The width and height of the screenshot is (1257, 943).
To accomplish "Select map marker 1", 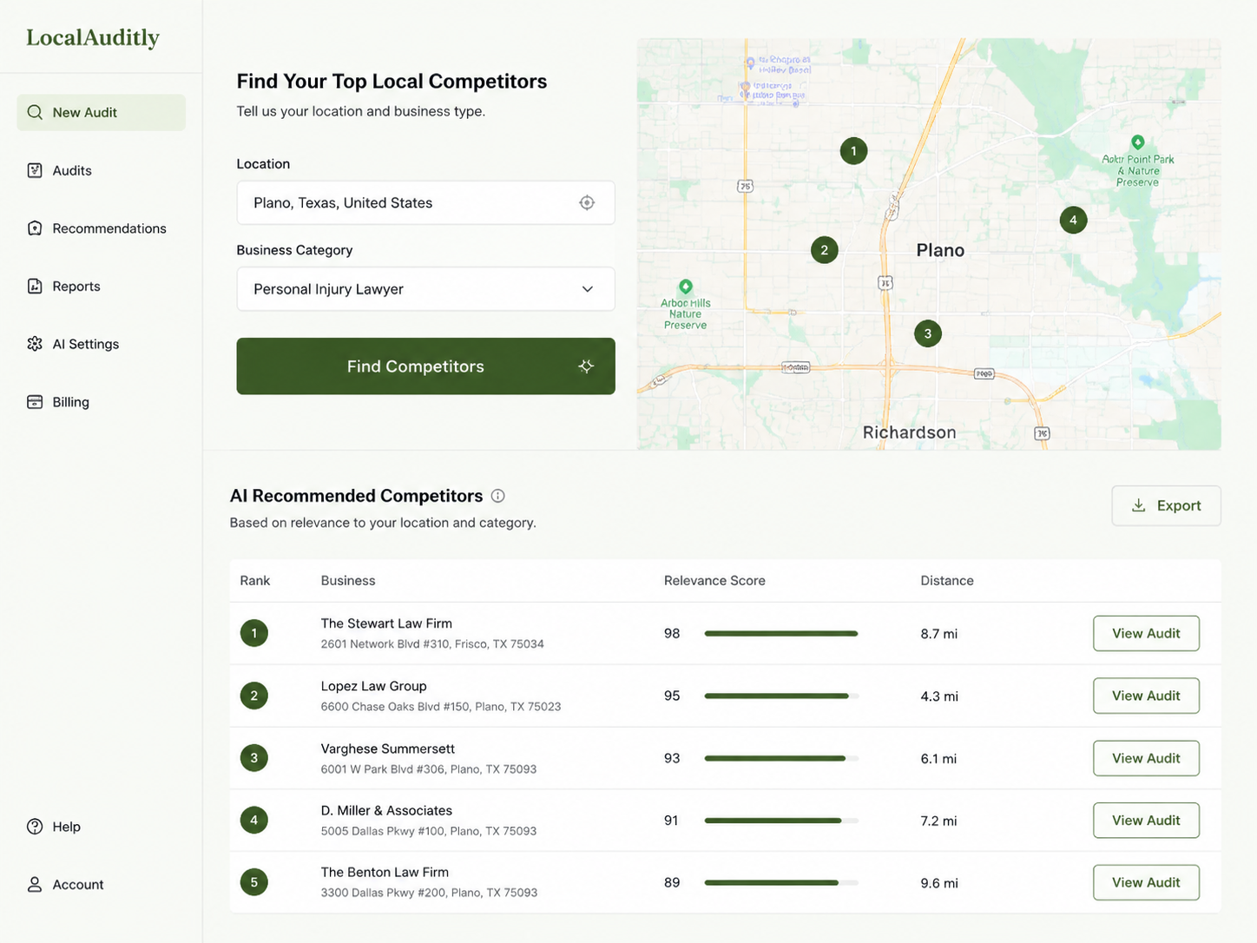I will pos(853,151).
